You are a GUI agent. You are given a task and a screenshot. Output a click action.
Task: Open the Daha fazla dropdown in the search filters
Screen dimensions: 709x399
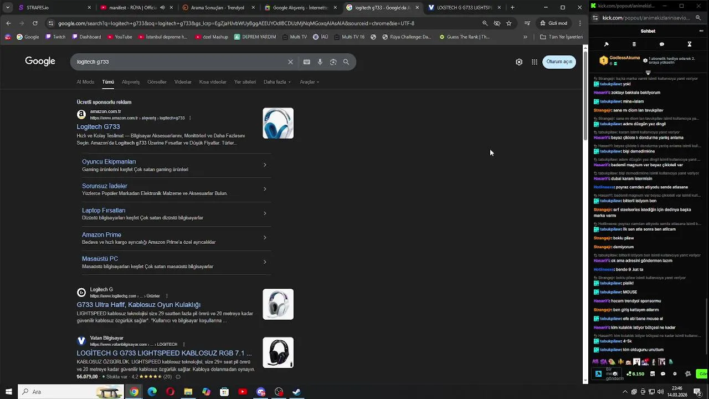(277, 82)
